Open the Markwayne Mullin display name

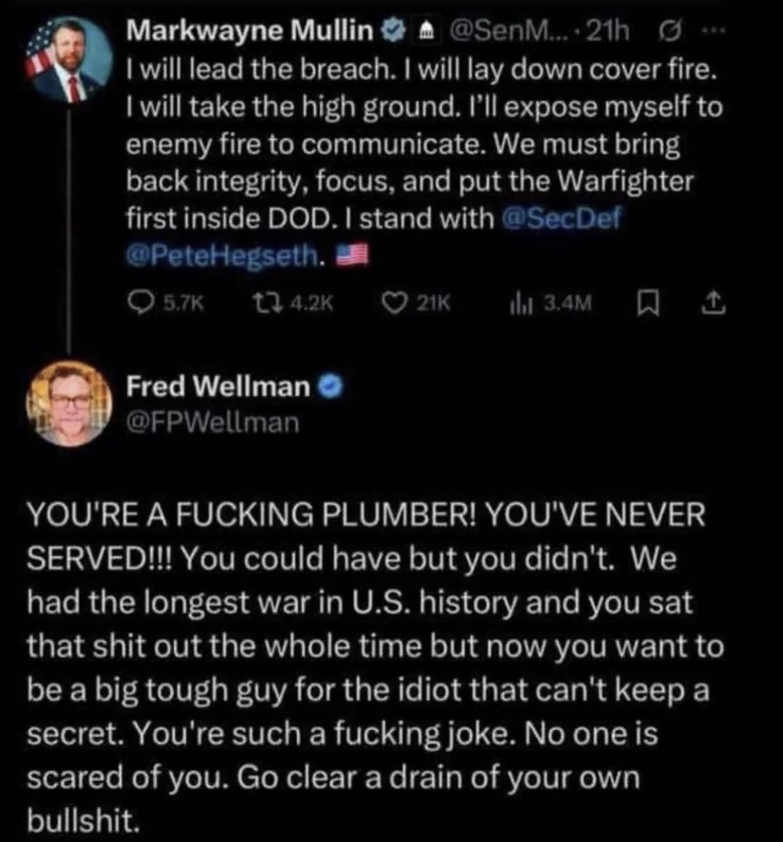pos(250,31)
